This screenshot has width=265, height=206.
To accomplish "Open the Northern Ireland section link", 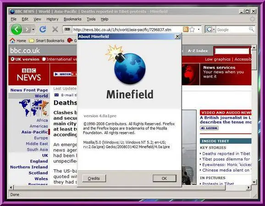I will (x=29, y=167).
